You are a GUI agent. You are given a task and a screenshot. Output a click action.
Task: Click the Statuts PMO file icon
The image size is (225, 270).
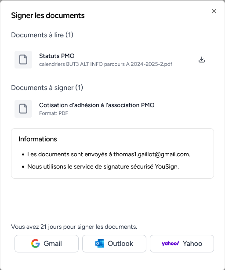[x=23, y=60]
